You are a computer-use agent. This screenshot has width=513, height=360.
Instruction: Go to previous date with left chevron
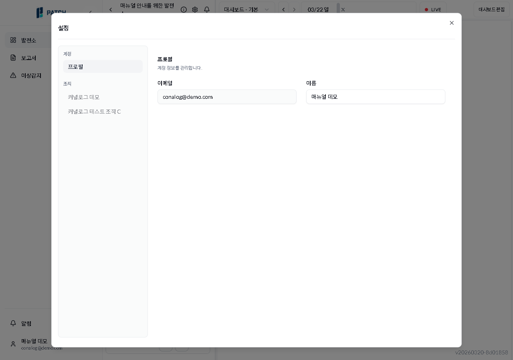tap(283, 9)
